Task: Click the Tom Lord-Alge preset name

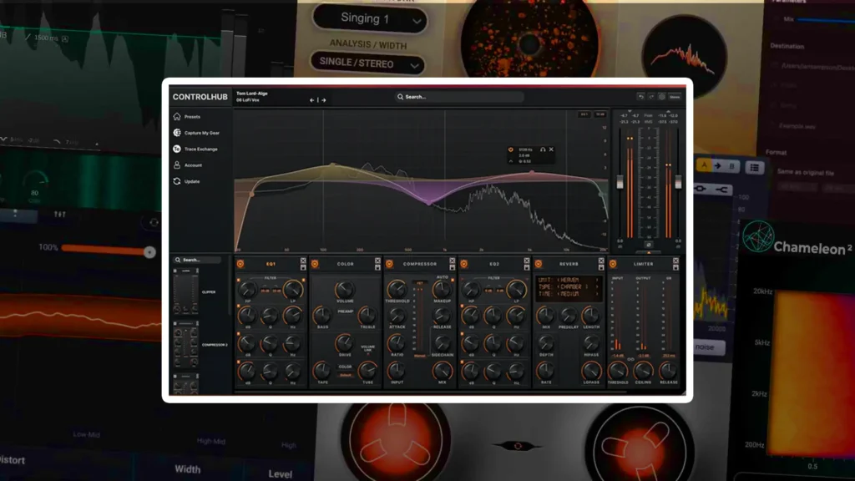Action: pyautogui.click(x=252, y=94)
